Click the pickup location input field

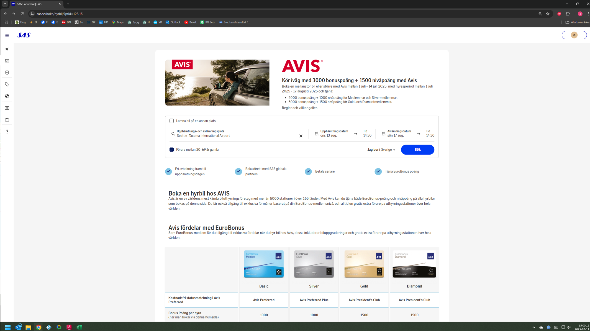235,135
